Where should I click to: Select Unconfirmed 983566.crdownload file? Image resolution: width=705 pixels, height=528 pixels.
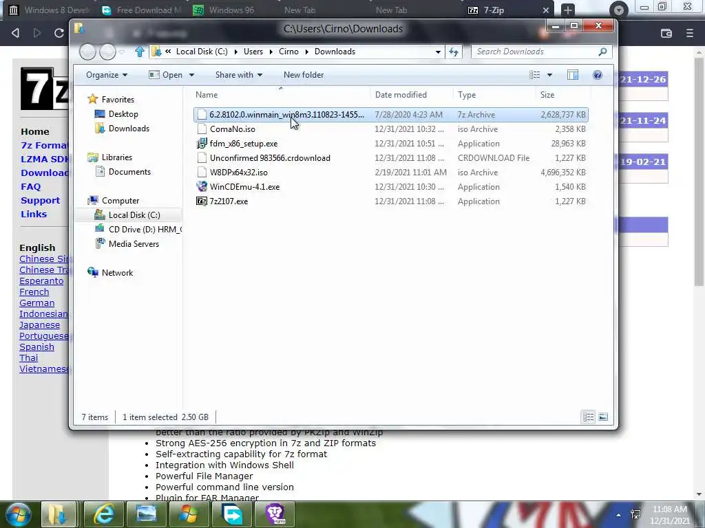[391, 158]
